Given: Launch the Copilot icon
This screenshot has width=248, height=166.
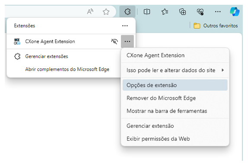Looking at the screenshot, I should (x=235, y=11).
